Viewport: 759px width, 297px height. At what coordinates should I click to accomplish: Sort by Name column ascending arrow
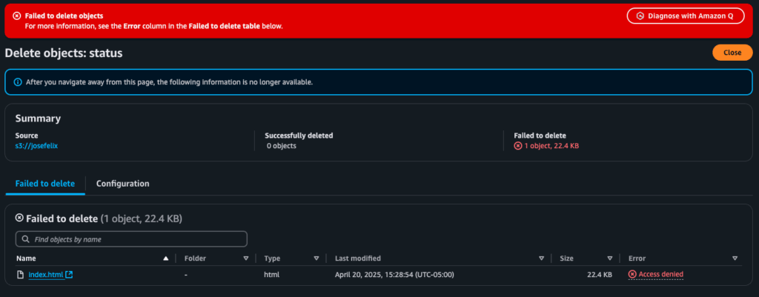coord(166,258)
